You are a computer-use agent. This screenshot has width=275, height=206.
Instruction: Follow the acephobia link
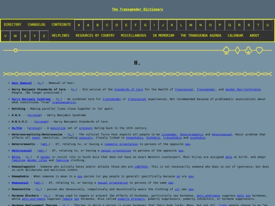click(x=198, y=138)
